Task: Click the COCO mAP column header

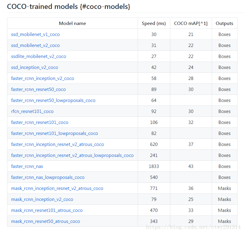Action: 191,23
